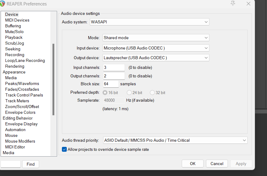Select the 24 bit preferred depth option
267x176 pixels.
[x=129, y=93]
